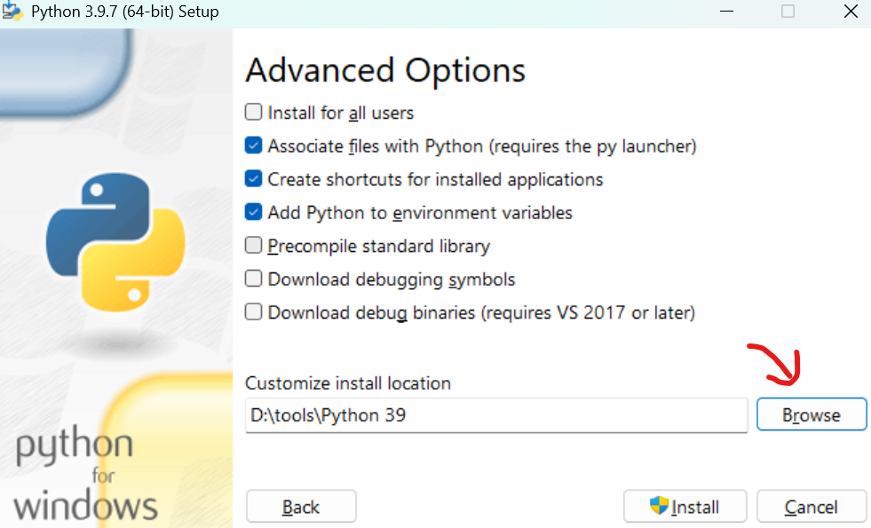This screenshot has height=528, width=871.
Task: Click the Python icon in title bar
Action: [x=14, y=12]
